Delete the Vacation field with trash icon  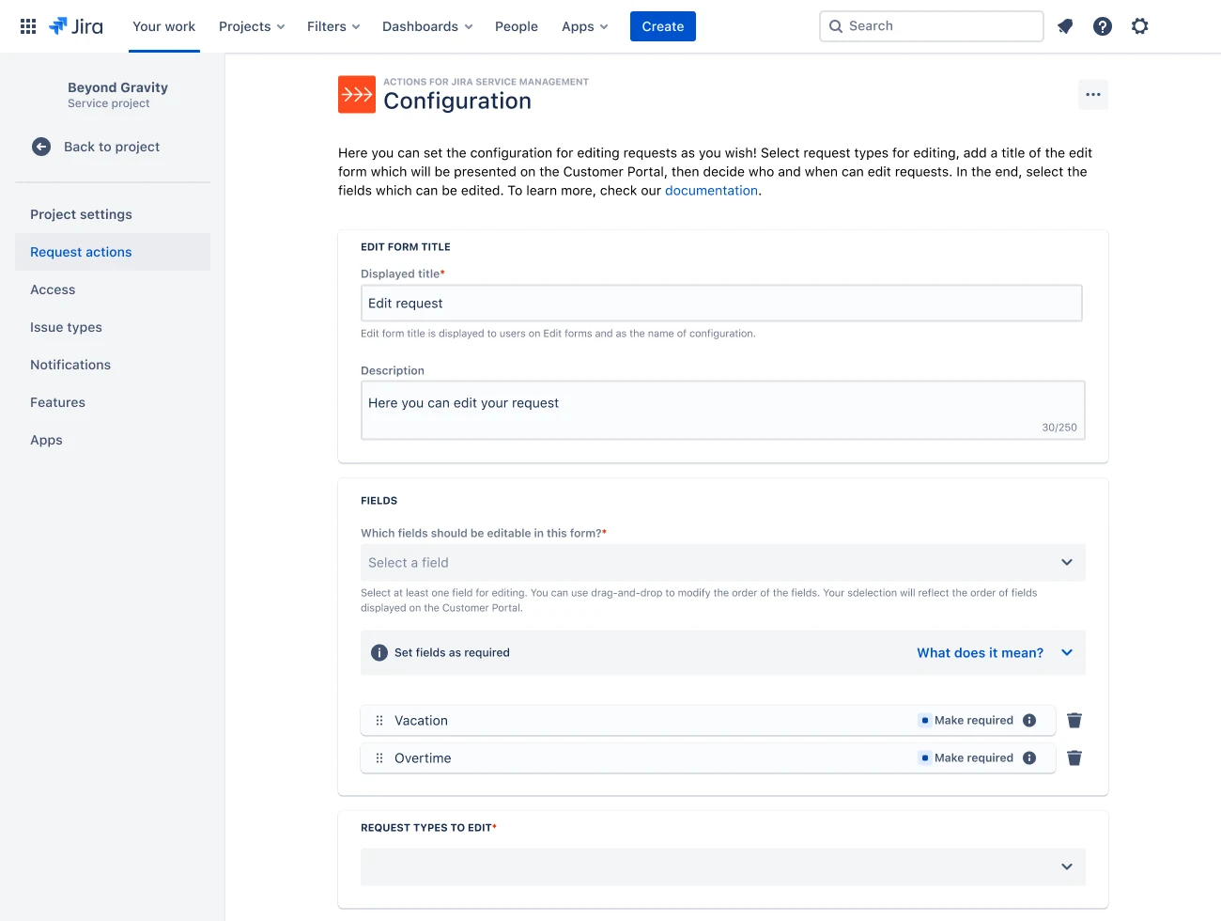coord(1074,721)
